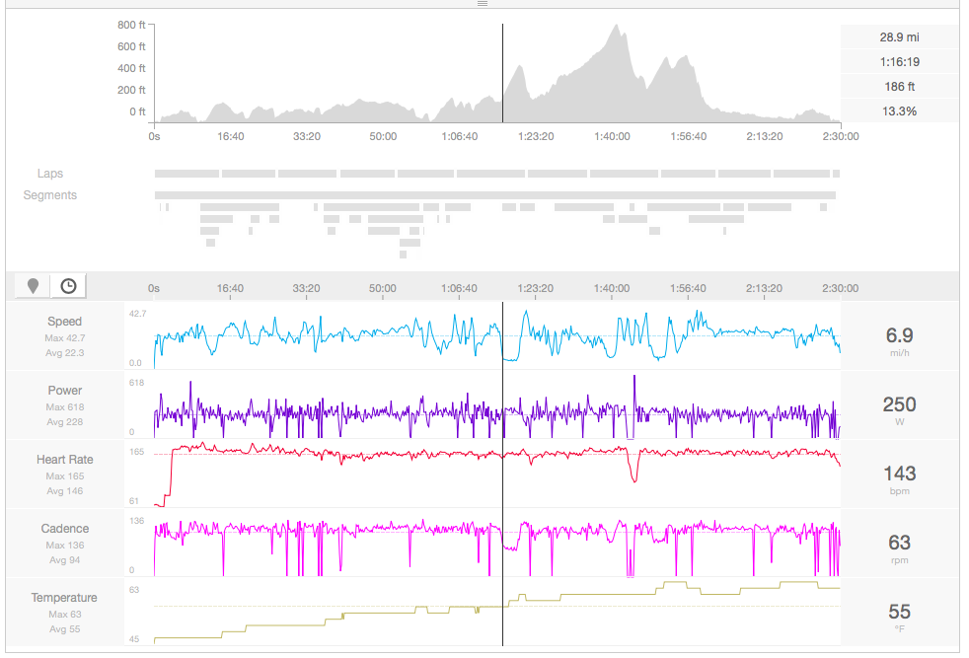Click the Segments row label
This screenshot has height=658, width=969.
(x=50, y=195)
